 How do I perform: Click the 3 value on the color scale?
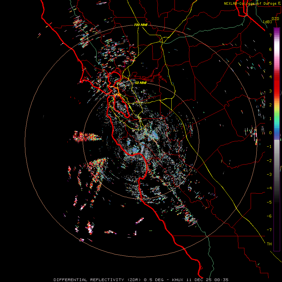[270, 91]
